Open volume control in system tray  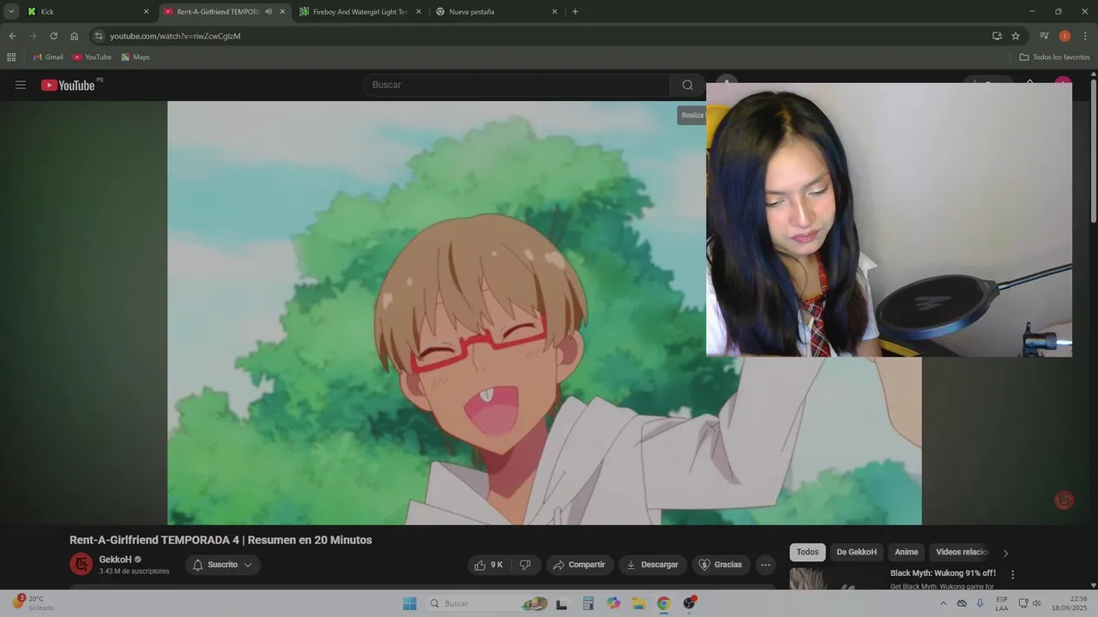click(1036, 603)
